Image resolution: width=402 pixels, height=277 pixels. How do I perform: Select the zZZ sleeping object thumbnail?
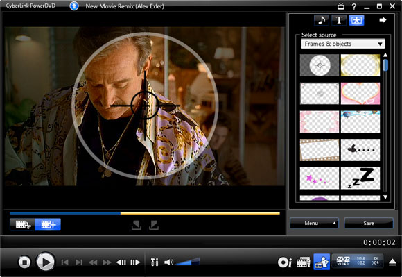pos(360,178)
